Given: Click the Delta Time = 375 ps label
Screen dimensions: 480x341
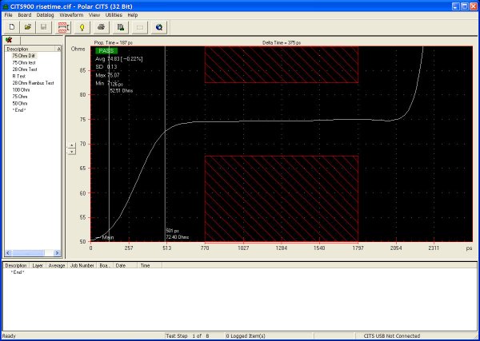Looking at the screenshot, I should pos(282,43).
